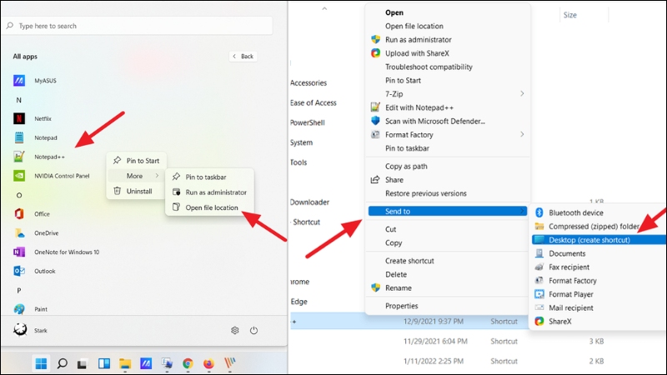Jump to the letter O section header

(x=18, y=195)
